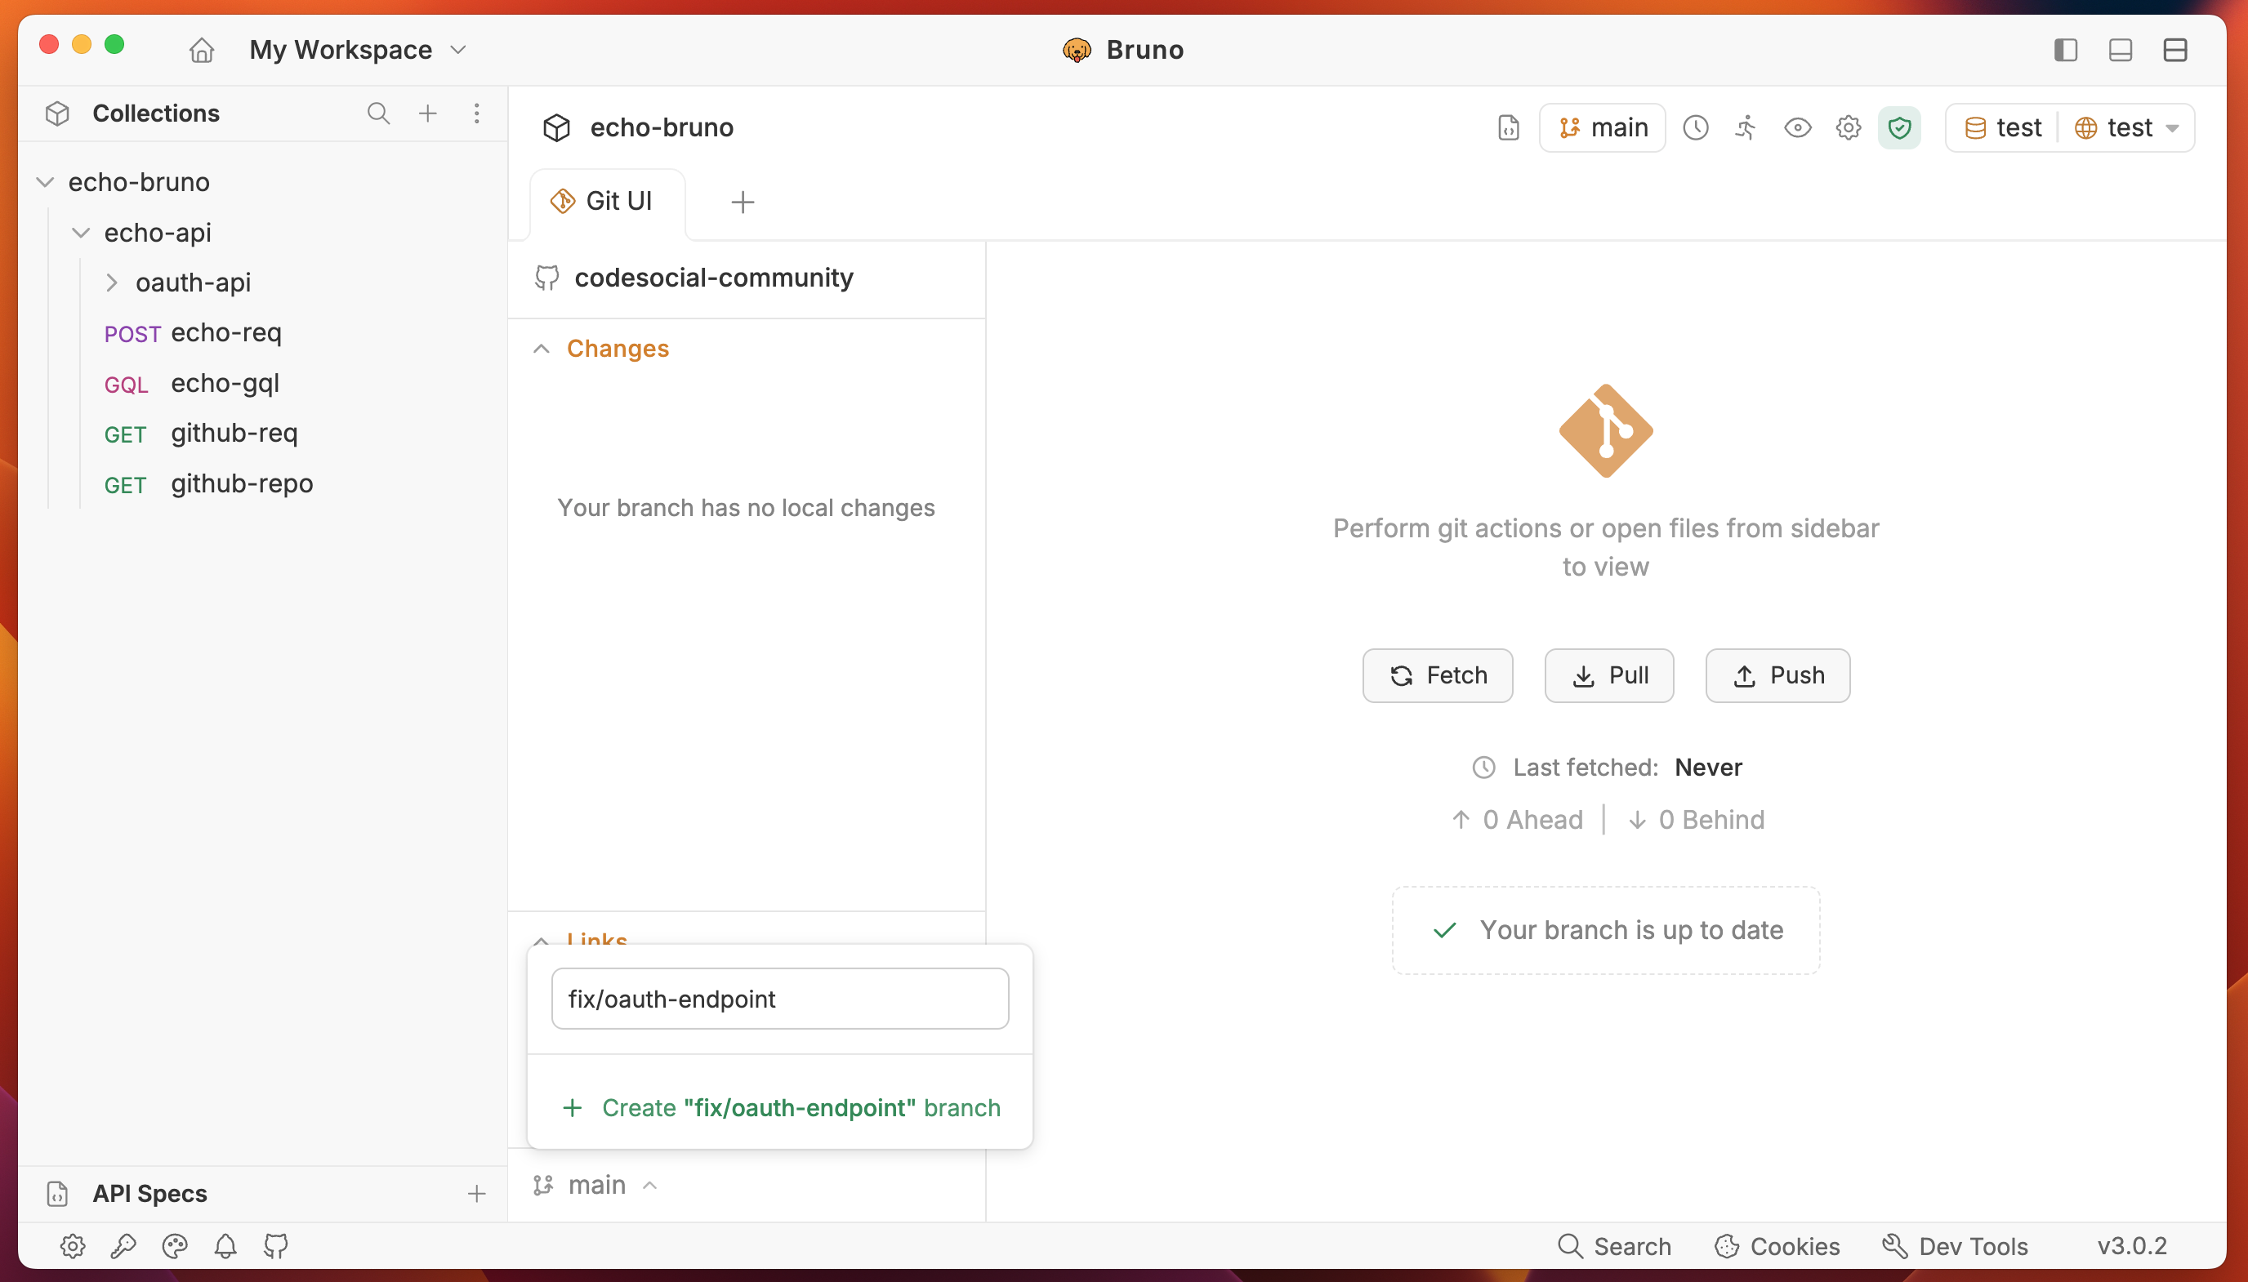
Task: Toggle the eye preview icon
Action: tap(1797, 127)
